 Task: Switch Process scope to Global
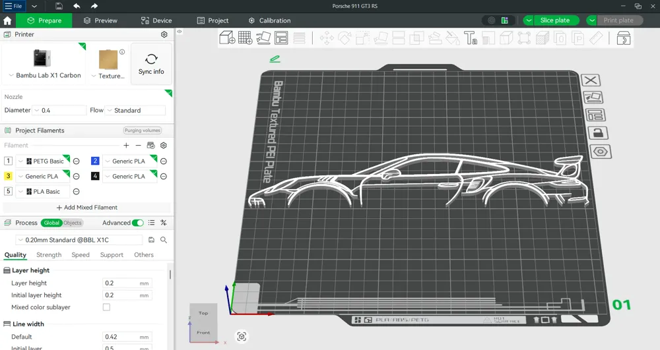(51, 223)
